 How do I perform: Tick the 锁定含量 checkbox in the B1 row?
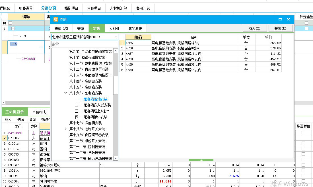[x=306, y=23]
